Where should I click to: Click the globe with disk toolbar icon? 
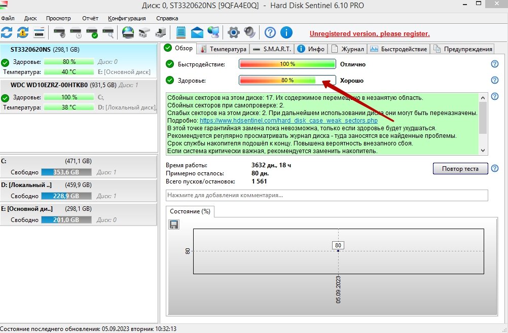[x=128, y=33]
